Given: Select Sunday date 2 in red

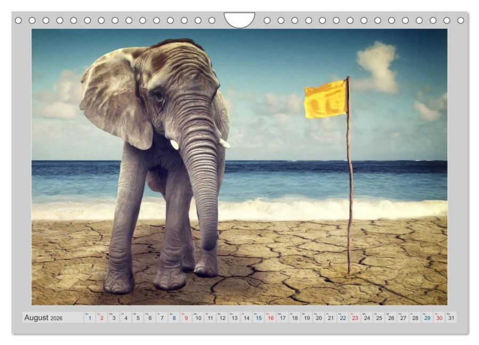Looking at the screenshot, I should (102, 318).
